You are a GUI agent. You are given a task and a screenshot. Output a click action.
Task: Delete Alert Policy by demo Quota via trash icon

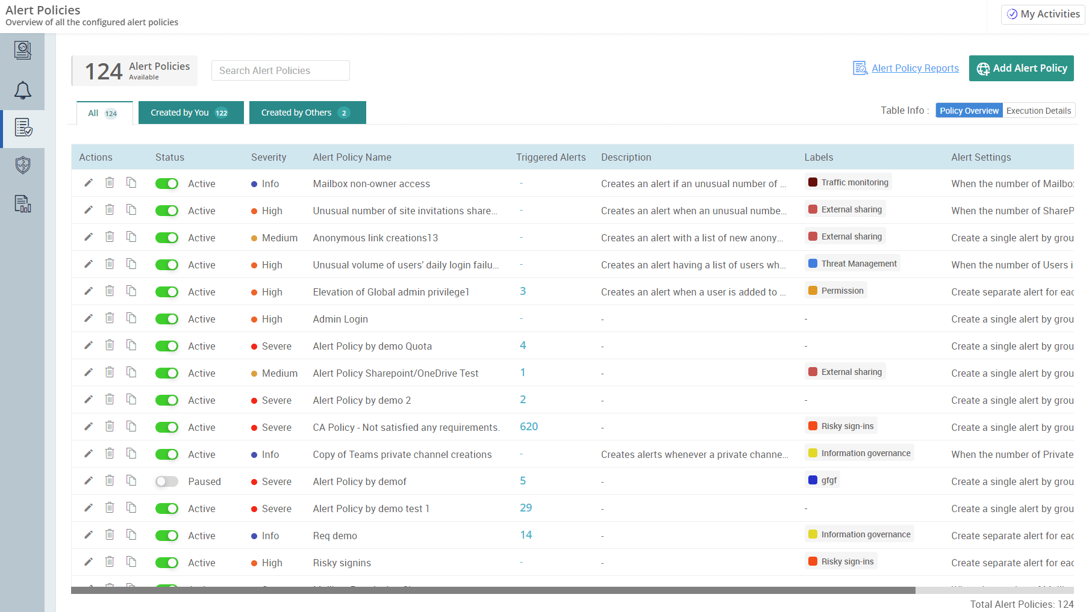point(110,345)
